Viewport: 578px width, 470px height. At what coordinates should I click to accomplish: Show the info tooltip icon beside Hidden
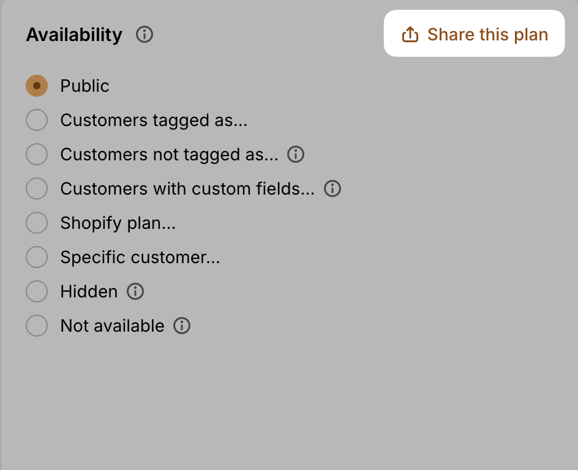[x=135, y=292]
